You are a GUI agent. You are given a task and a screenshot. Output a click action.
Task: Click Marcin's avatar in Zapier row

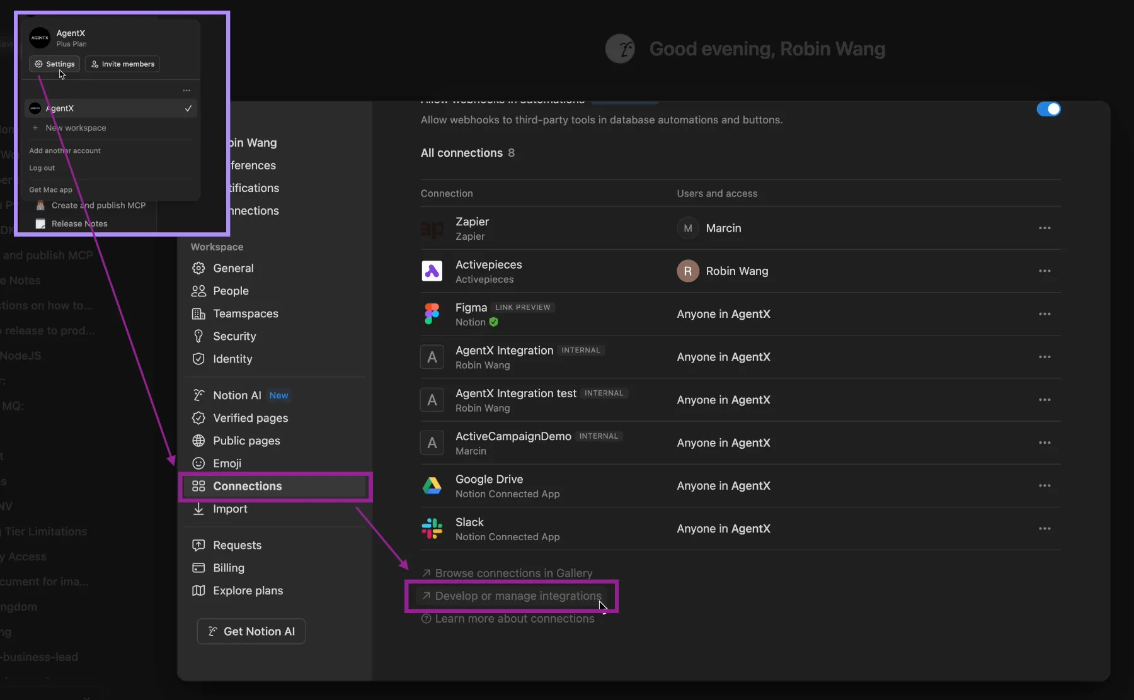click(688, 228)
